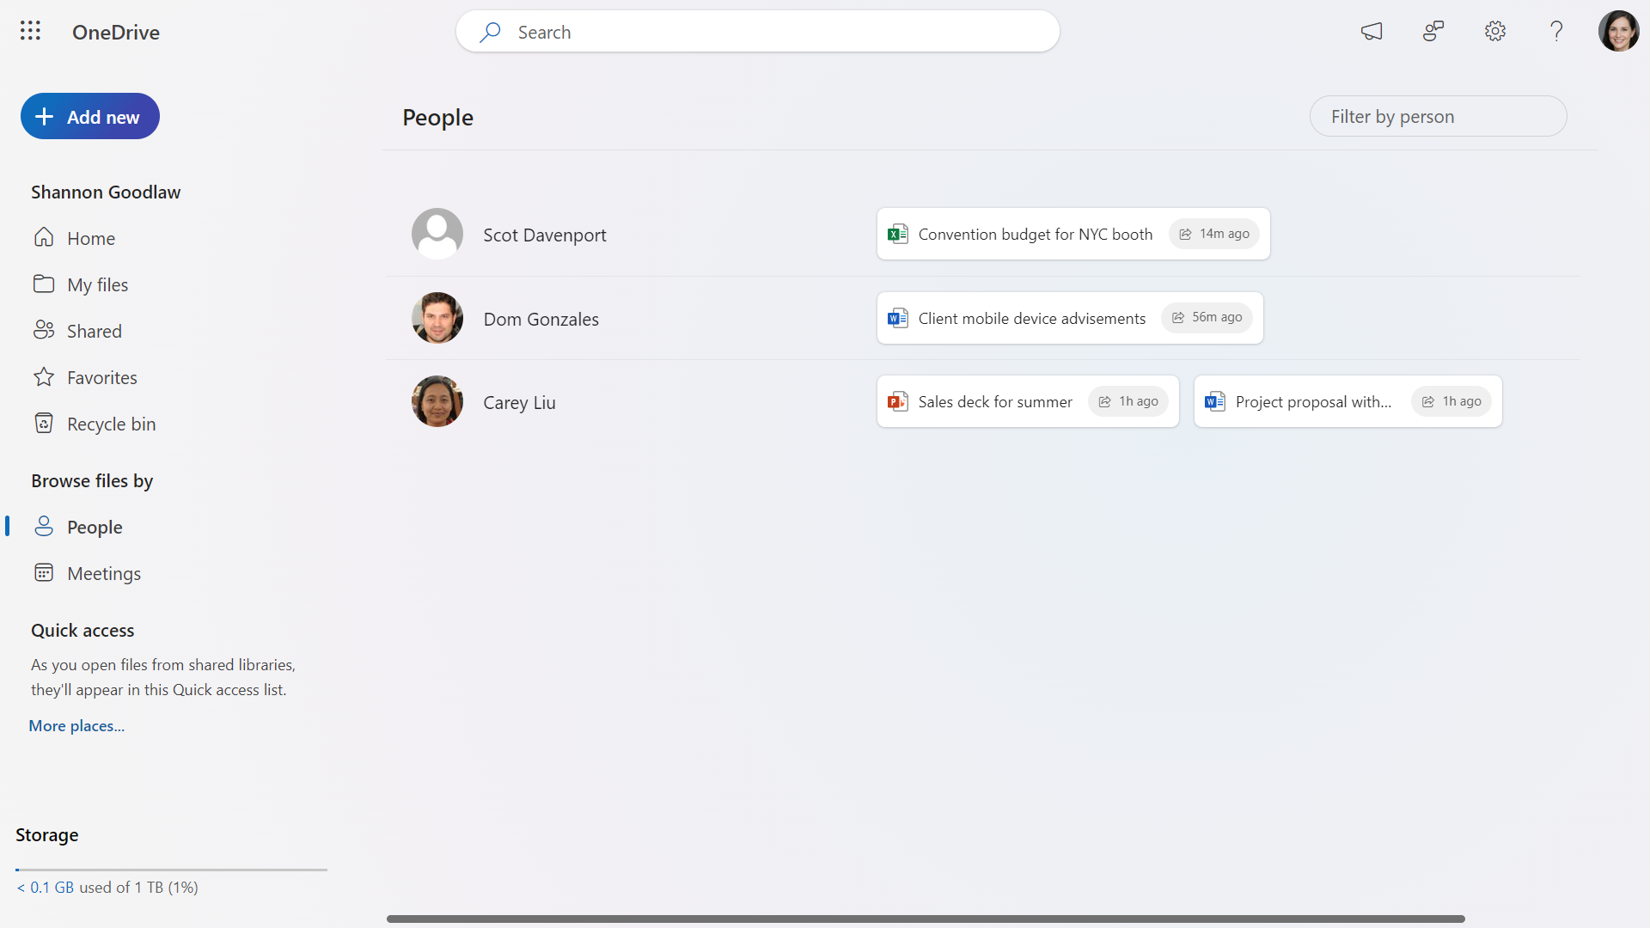Click the announcements megaphone icon
Screen dimensions: 1650x928
[x=1372, y=31]
